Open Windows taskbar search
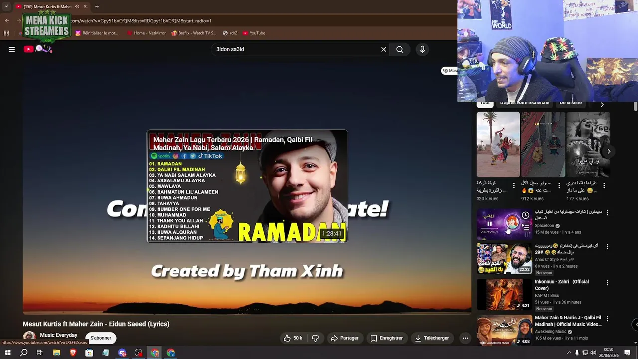This screenshot has width=638, height=359. (x=24, y=353)
